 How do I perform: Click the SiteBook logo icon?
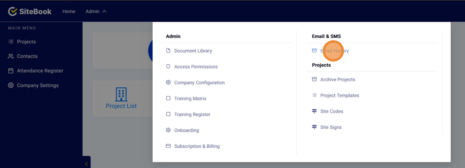click(12, 11)
